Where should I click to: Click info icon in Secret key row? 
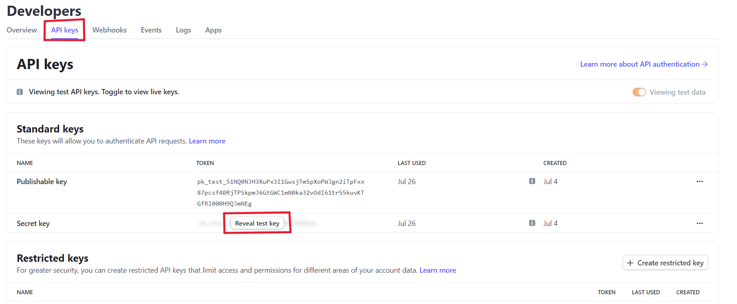click(532, 223)
